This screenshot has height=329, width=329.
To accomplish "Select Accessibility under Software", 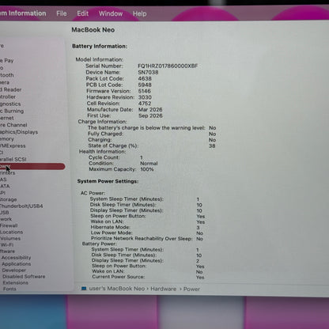I will [17, 258].
